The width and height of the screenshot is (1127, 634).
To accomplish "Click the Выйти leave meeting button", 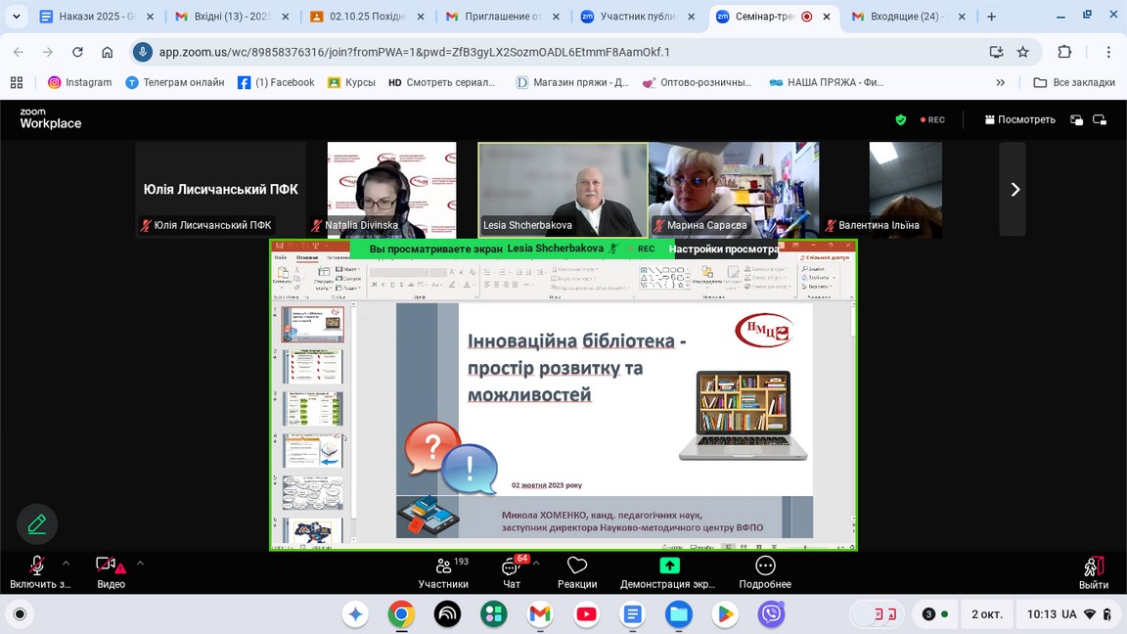I will (1093, 571).
